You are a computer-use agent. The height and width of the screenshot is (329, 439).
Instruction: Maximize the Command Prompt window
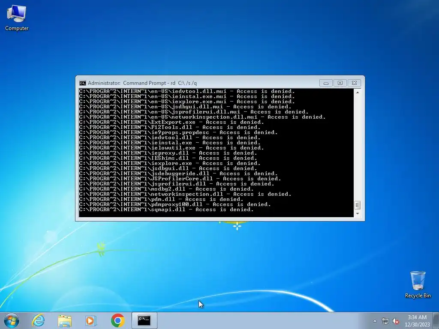340,83
